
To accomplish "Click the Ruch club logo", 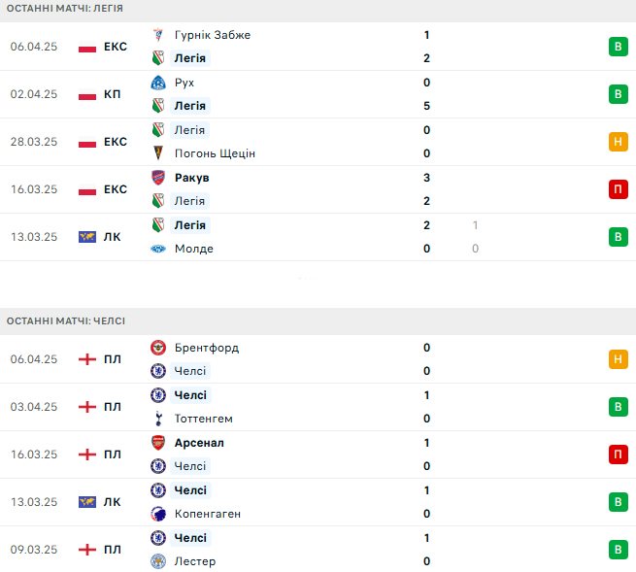I will 158,83.
